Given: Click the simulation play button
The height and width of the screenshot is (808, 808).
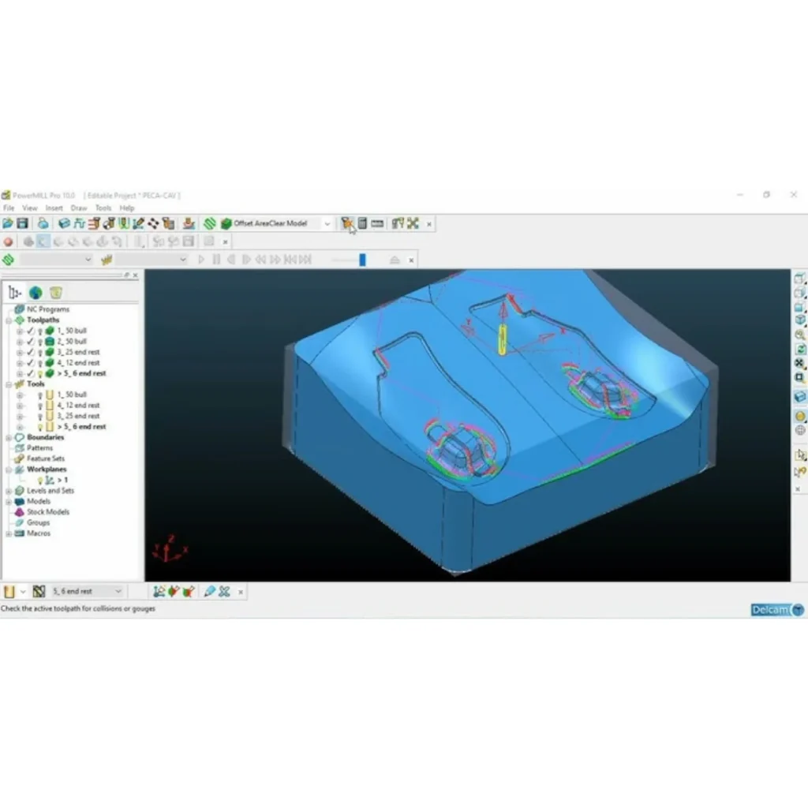Looking at the screenshot, I should pyautogui.click(x=201, y=259).
